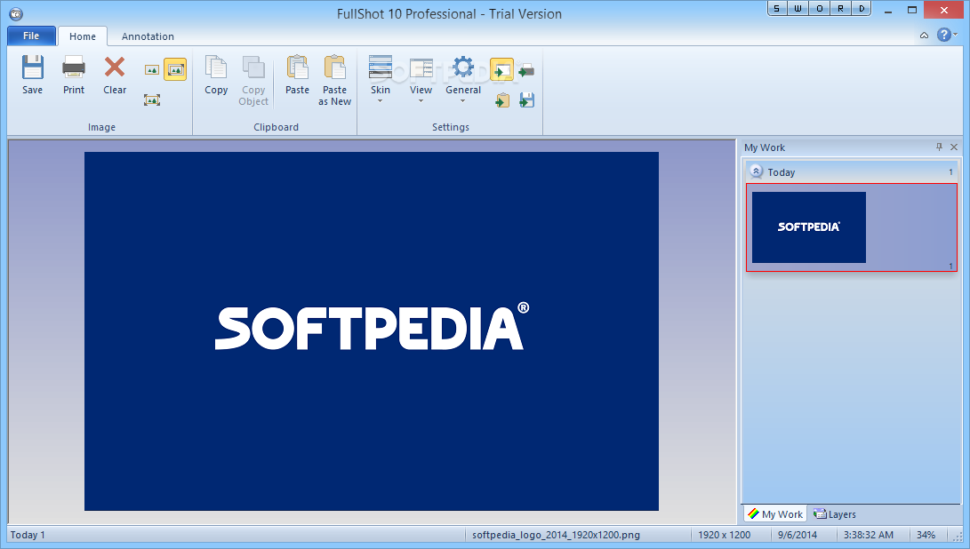Collapse the Today group in My Work
The image size is (970, 549).
click(x=756, y=171)
